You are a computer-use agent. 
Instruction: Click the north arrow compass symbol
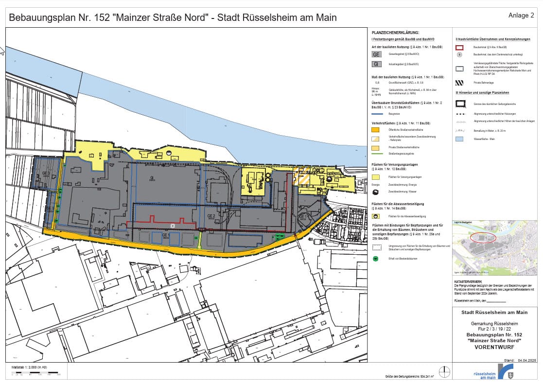click(x=444, y=372)
